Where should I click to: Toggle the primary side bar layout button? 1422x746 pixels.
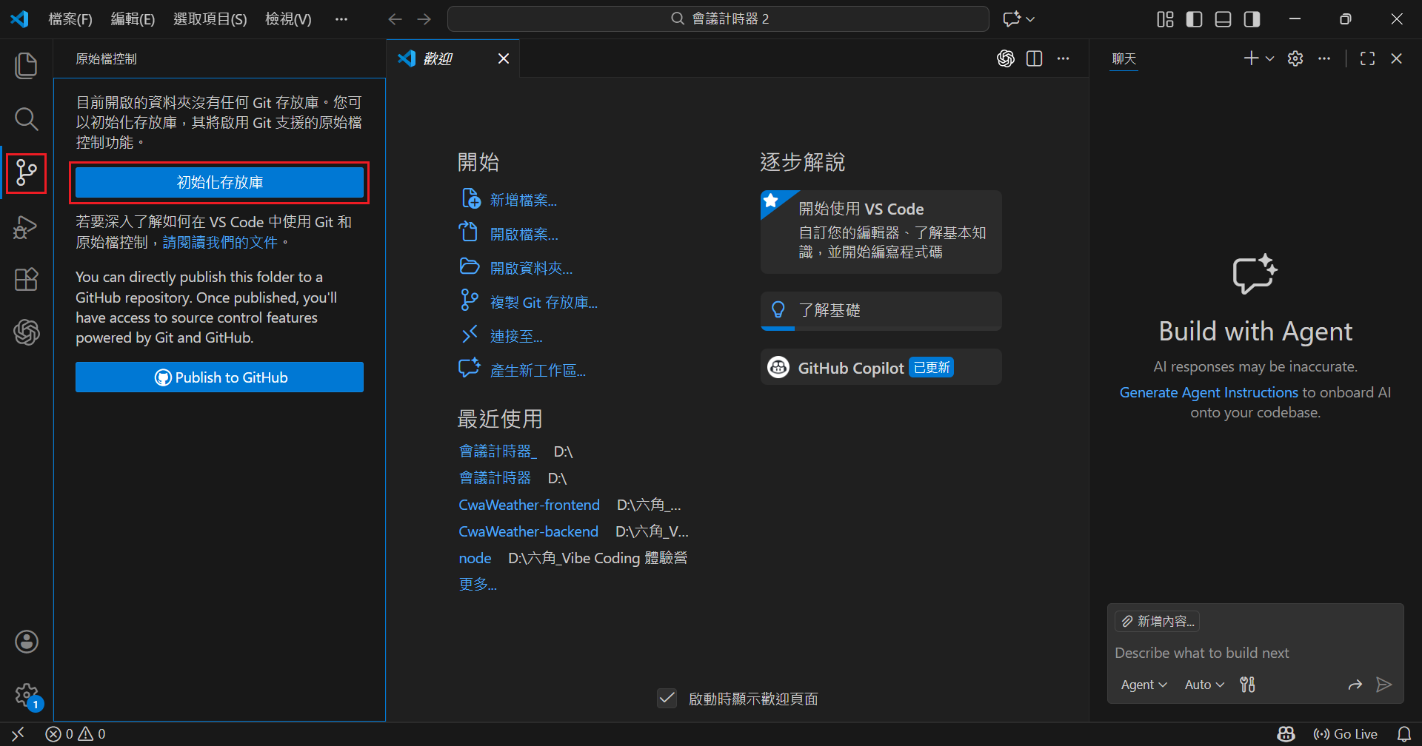pyautogui.click(x=1194, y=19)
